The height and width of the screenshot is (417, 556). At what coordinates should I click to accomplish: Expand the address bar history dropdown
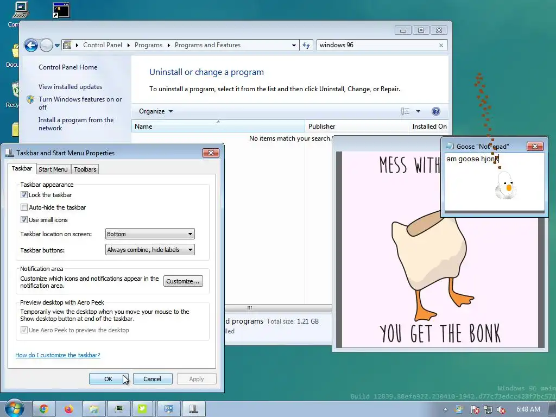tap(294, 46)
